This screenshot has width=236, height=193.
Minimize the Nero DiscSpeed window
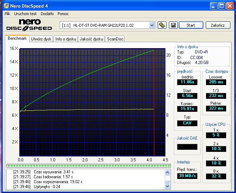pos(214,6)
